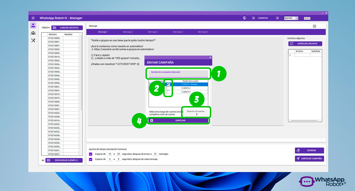The width and height of the screenshot is (355, 191).
Task: Click the Subtítulo column header
Action: [316, 51]
